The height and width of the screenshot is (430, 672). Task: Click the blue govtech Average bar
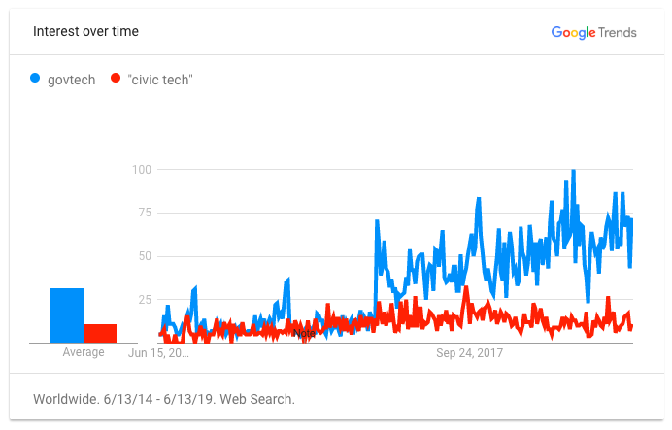coord(67,315)
